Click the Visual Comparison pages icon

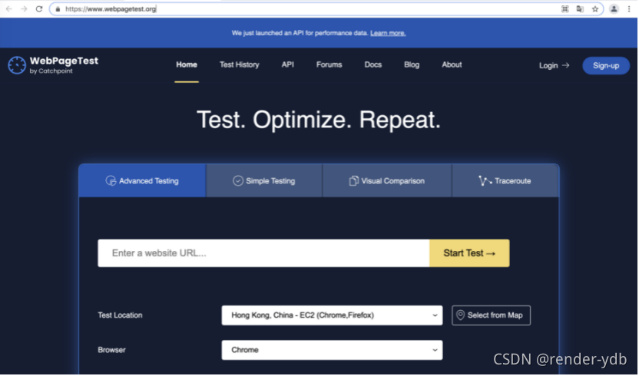(354, 181)
